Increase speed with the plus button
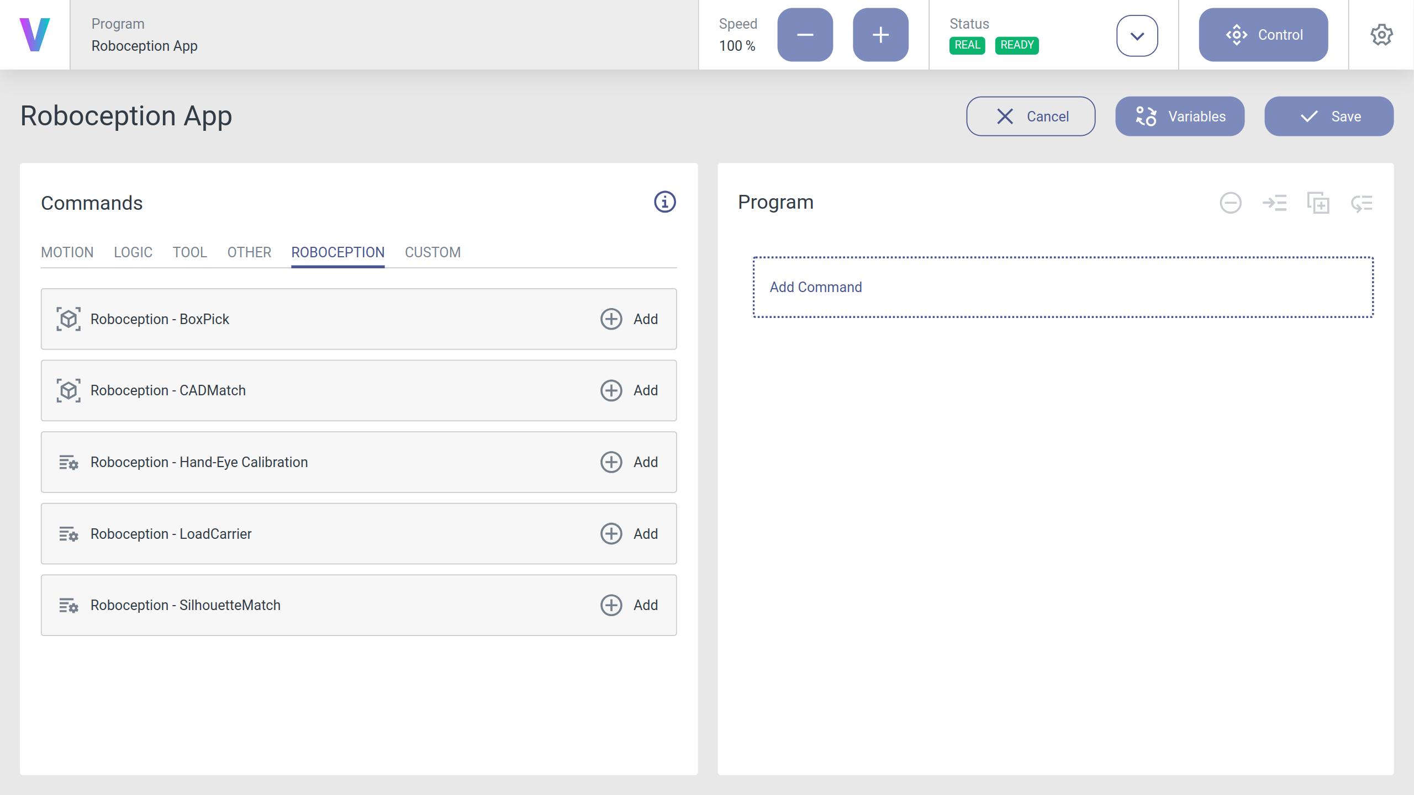 coord(880,35)
